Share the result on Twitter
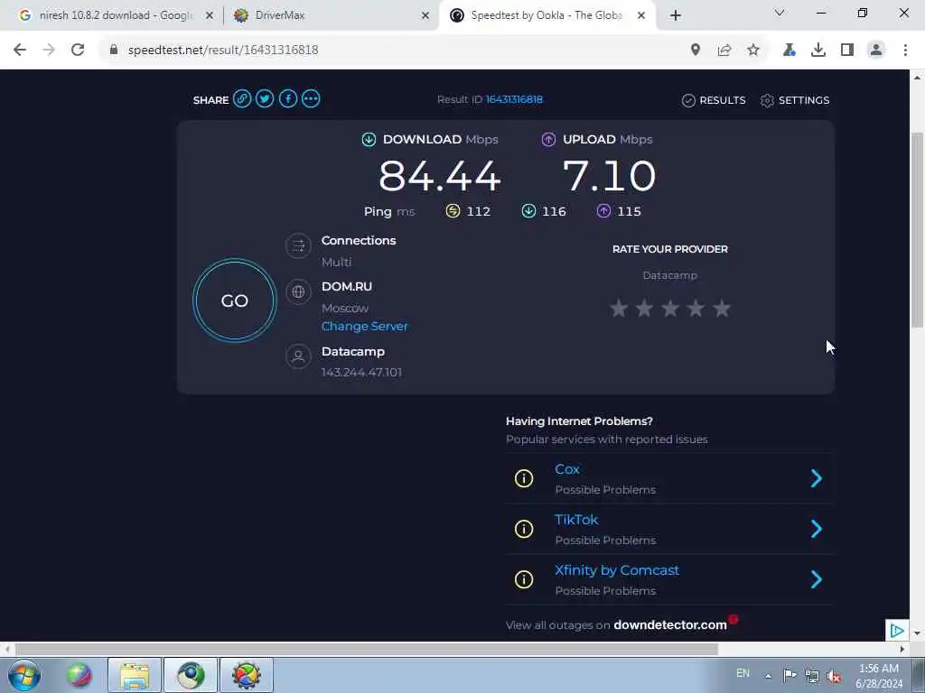Viewport: 925px width, 693px height. 265,99
